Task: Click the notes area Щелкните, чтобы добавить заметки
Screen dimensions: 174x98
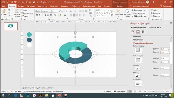Action: 37,88
